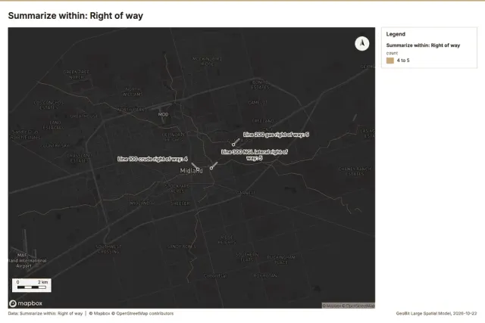The image size is (485, 323).
Task: Click the Sheeler map label
Action: tap(180, 203)
